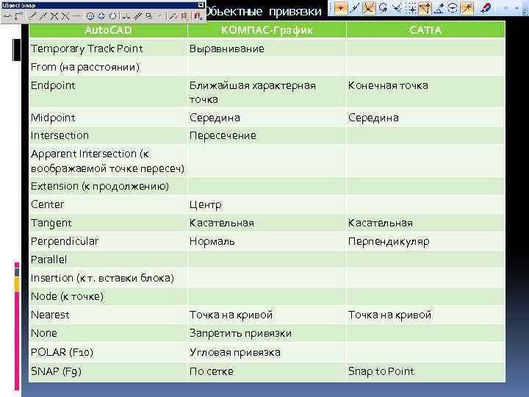Screen dimensions: 529x397
Task: Select the Endpoint cell
Action: (x=108, y=92)
